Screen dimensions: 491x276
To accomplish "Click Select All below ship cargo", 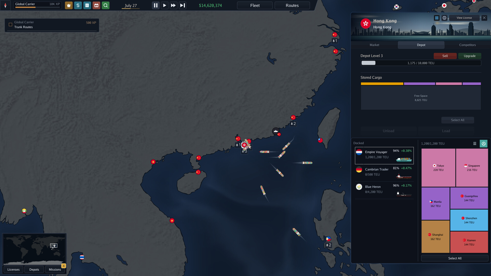I will [455, 258].
